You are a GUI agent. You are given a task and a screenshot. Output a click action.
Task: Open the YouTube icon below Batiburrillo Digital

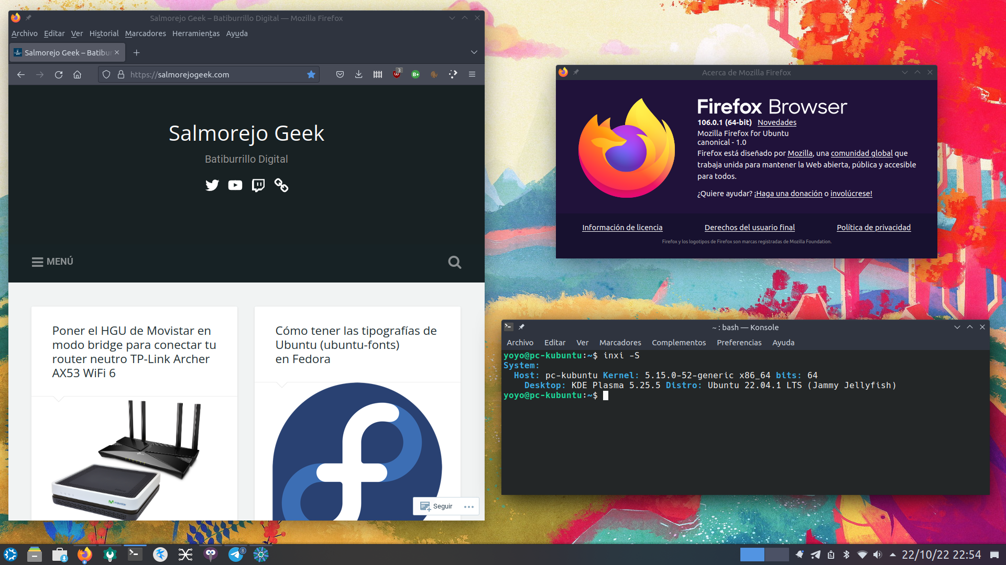pyautogui.click(x=235, y=185)
